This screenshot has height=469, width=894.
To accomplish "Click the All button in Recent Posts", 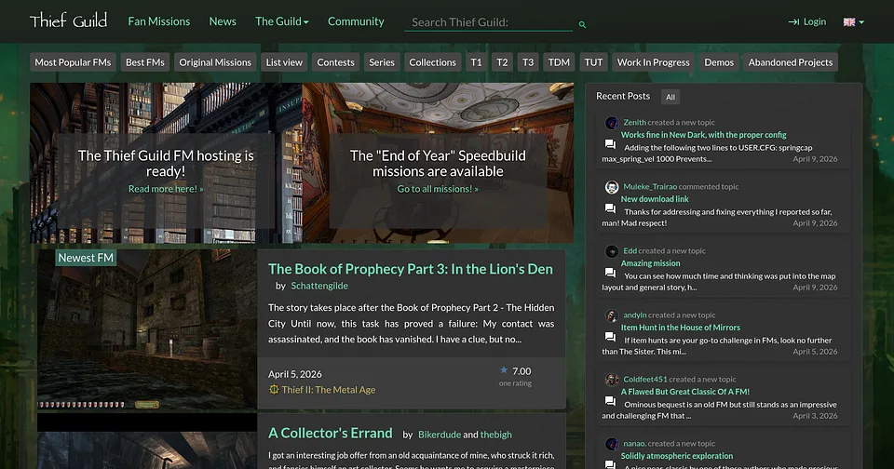I will tap(670, 97).
